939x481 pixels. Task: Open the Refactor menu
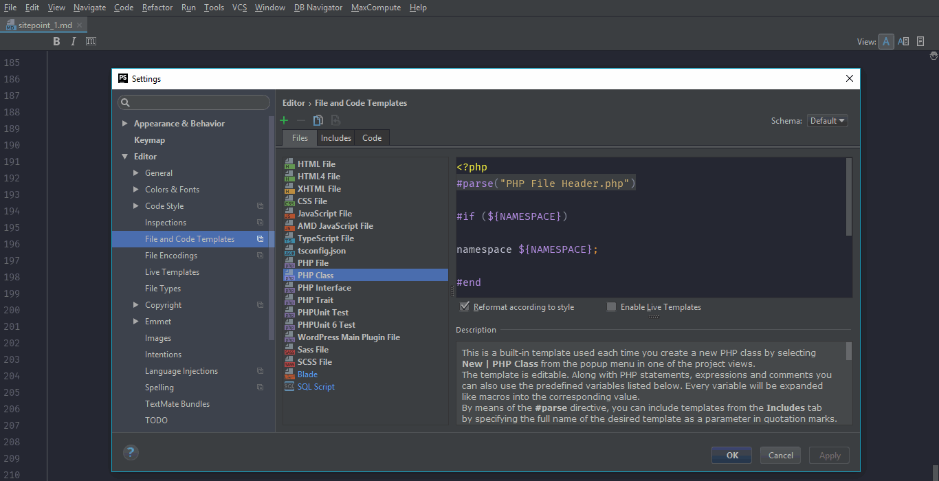157,8
